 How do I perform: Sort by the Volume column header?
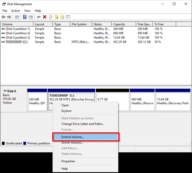[17, 24]
